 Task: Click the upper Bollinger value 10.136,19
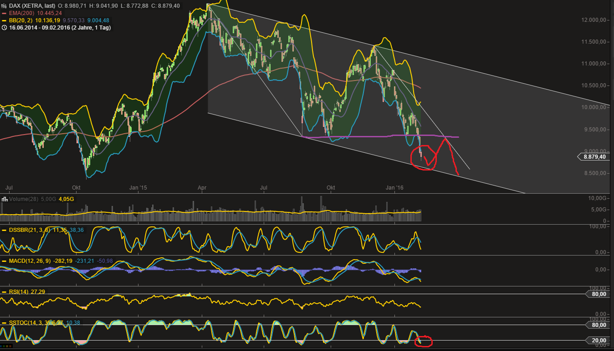point(48,20)
